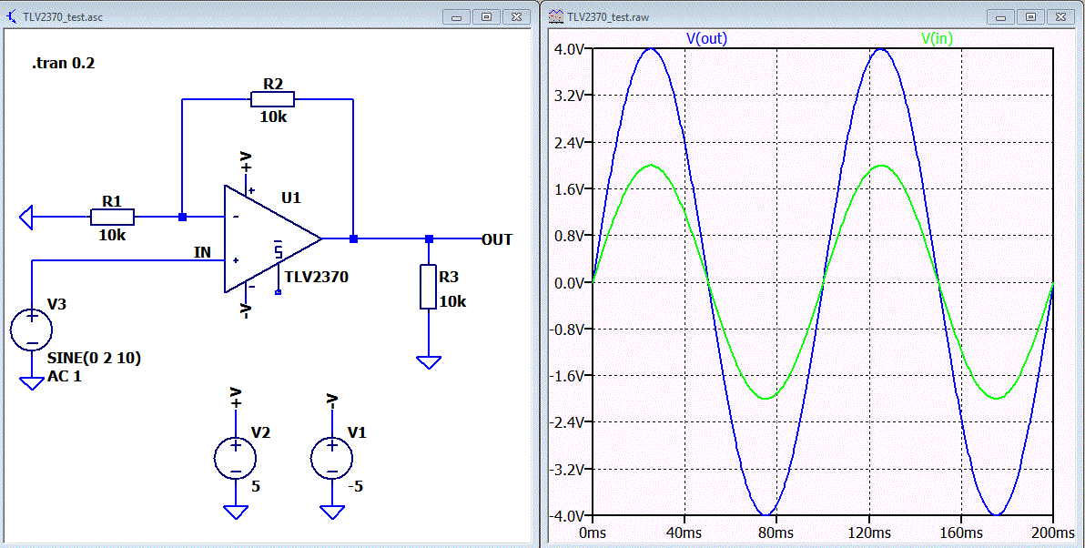This screenshot has height=548, width=1085.
Task: Click the TLV2370_test.raw window title
Action: point(608,16)
